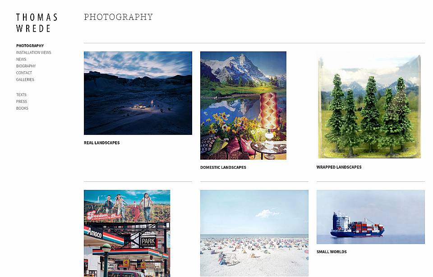Open the mountain lamp interior thumbnail
Screen dimensions: 433x277
[243, 106]
